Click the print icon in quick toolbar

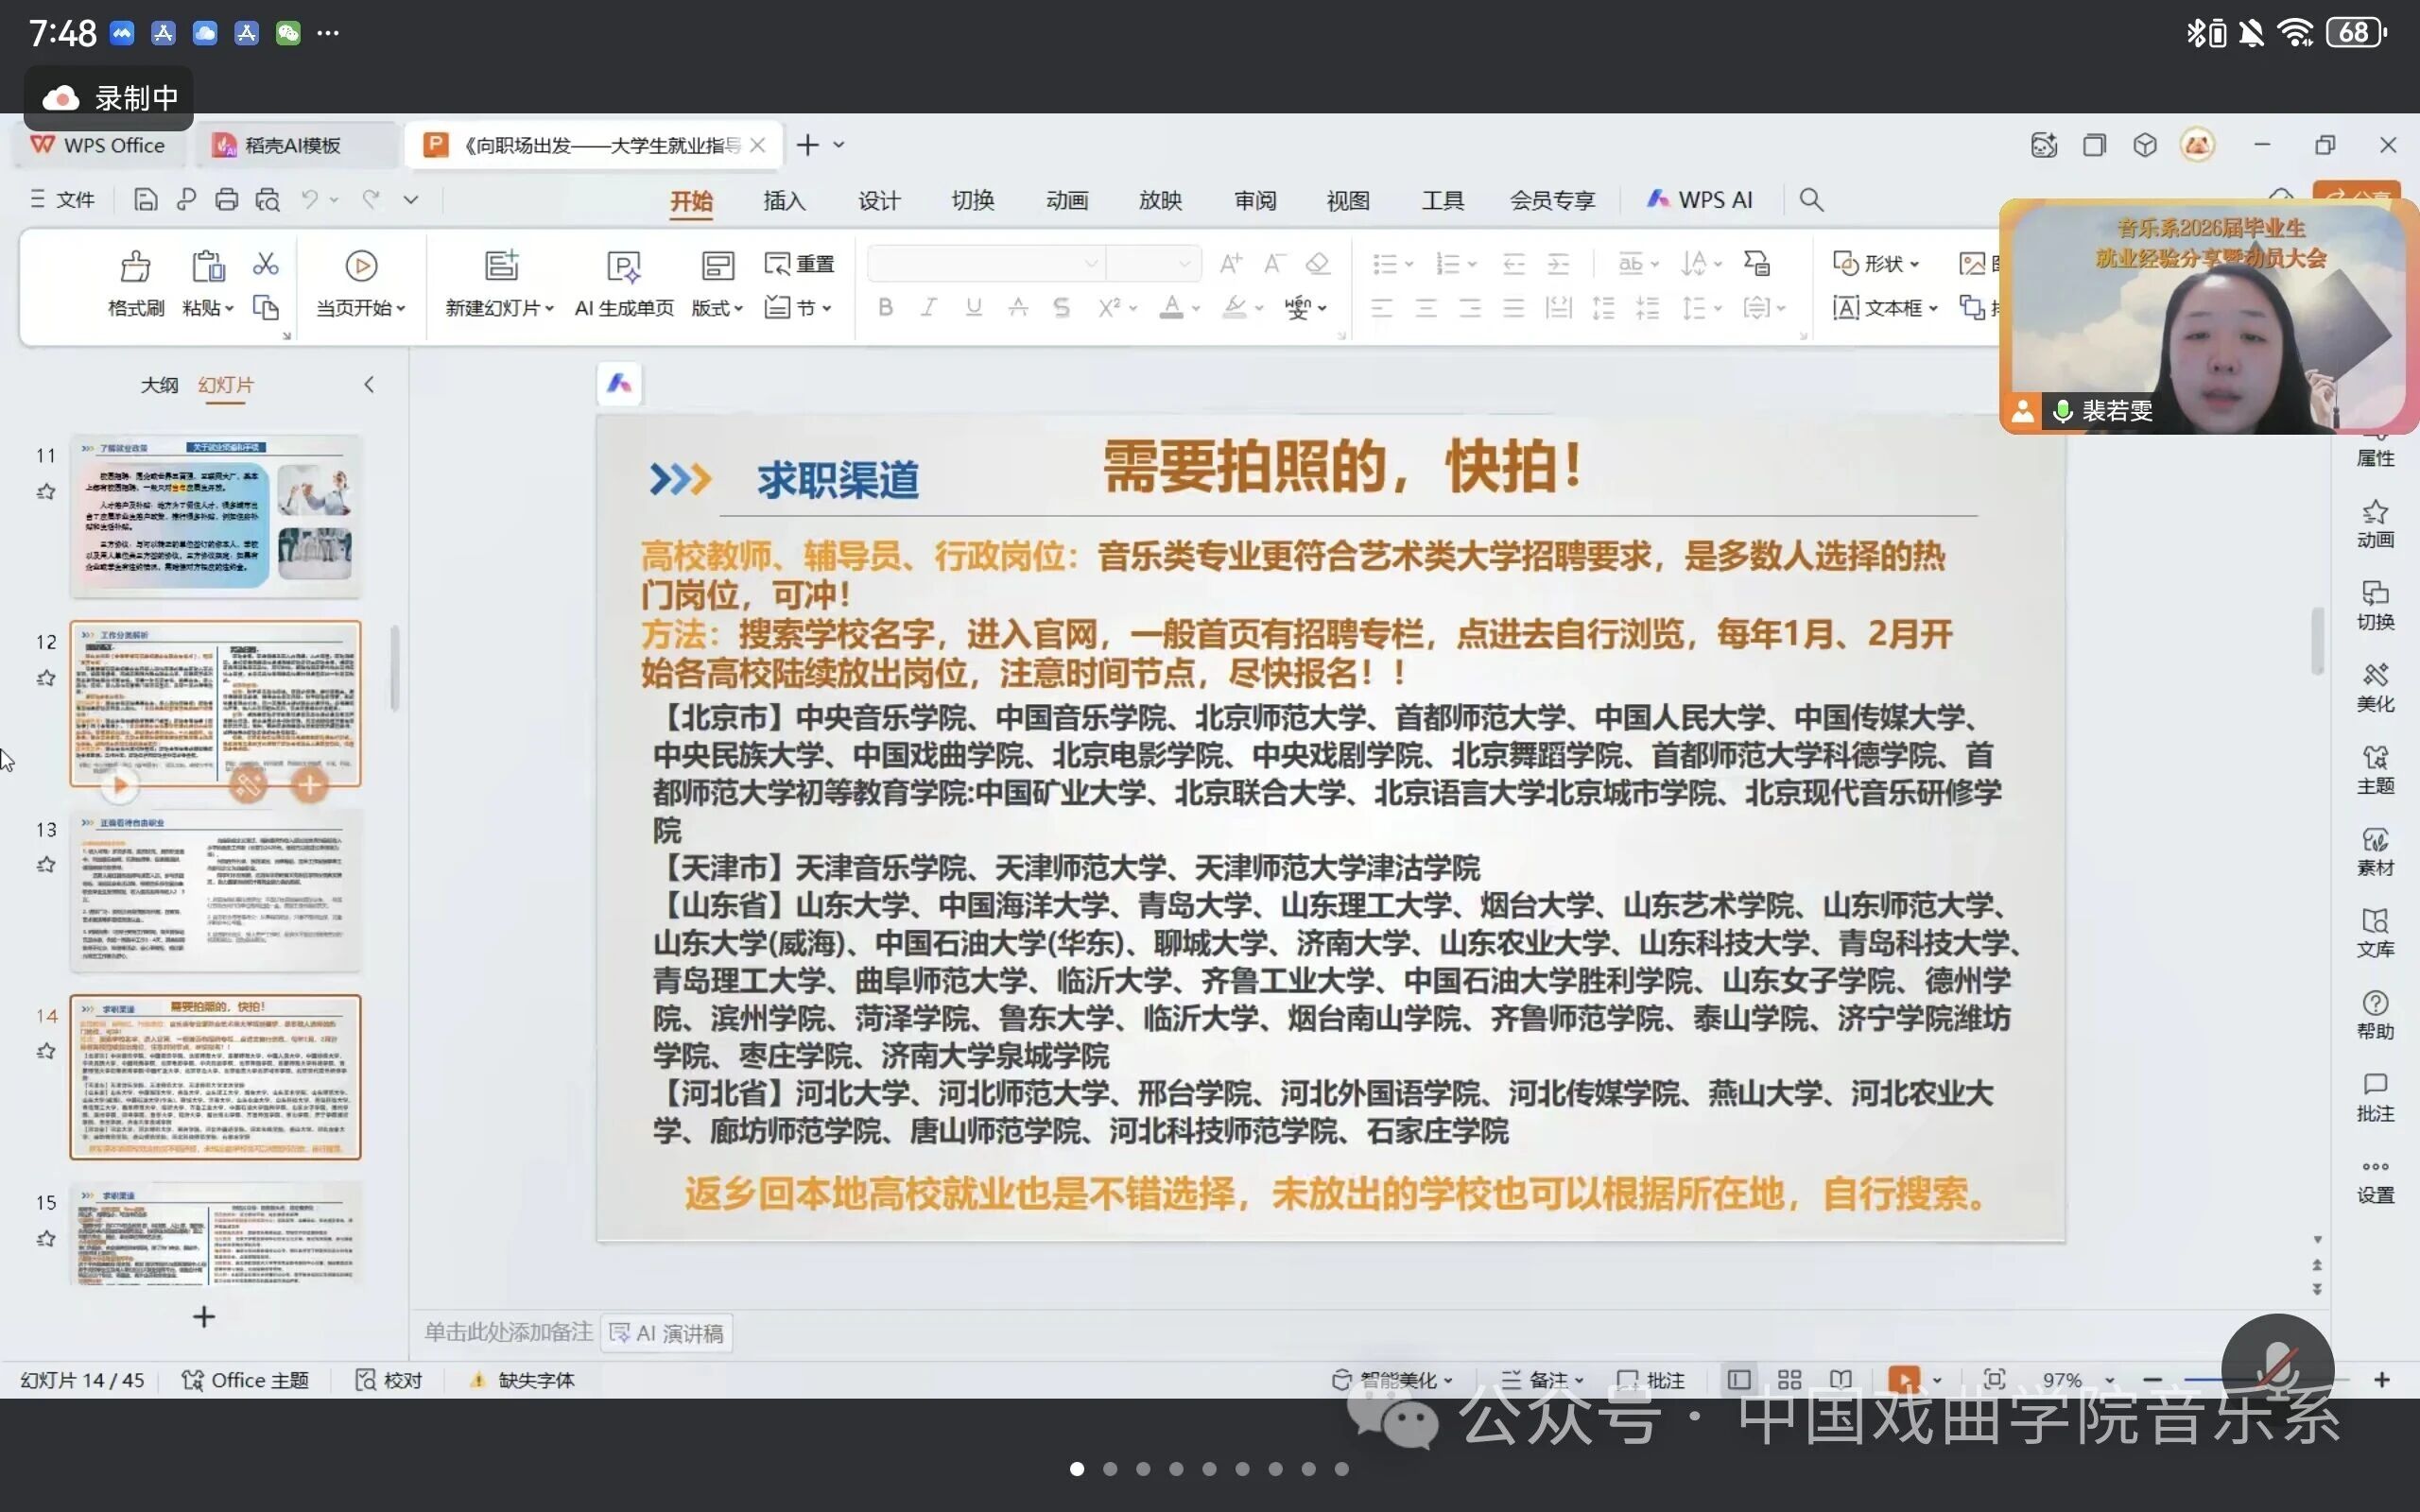(x=227, y=200)
